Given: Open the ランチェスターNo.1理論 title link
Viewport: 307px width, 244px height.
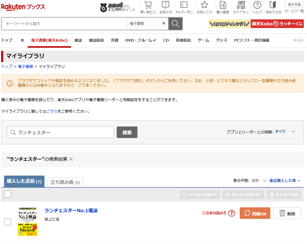Looking at the screenshot, I should (71, 210).
